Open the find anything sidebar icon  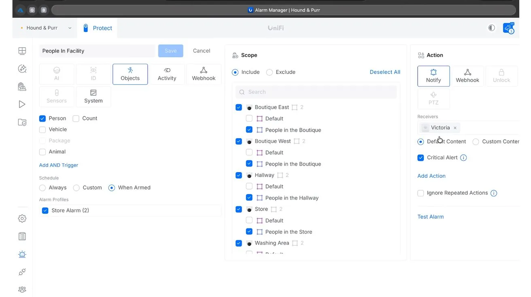tap(22, 86)
